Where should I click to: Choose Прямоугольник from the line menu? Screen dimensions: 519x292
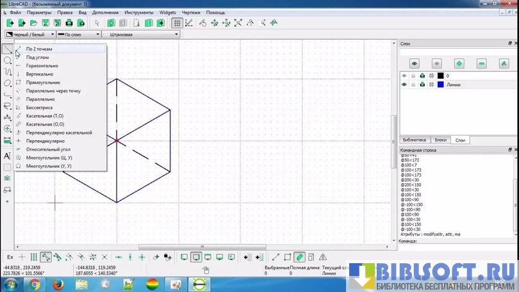point(43,82)
